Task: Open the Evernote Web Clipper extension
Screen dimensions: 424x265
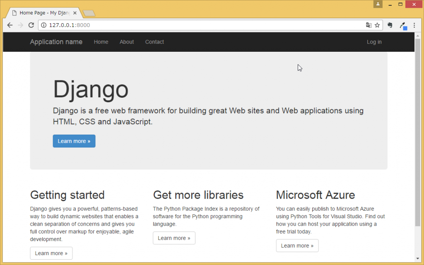Action: pos(390,25)
